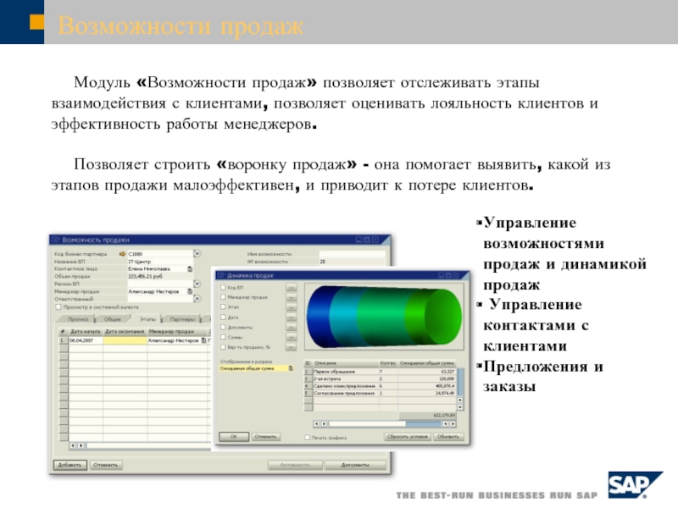This screenshot has height=508, width=678.
Task: Click the sales funnel cylinder chart
Action: coord(384,316)
